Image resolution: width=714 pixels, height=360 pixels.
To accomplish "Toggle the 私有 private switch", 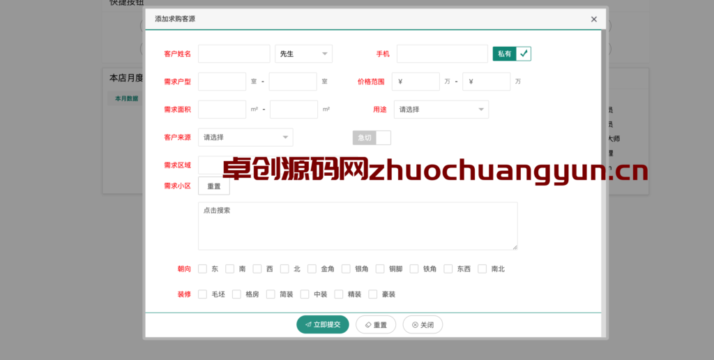I will pos(512,54).
